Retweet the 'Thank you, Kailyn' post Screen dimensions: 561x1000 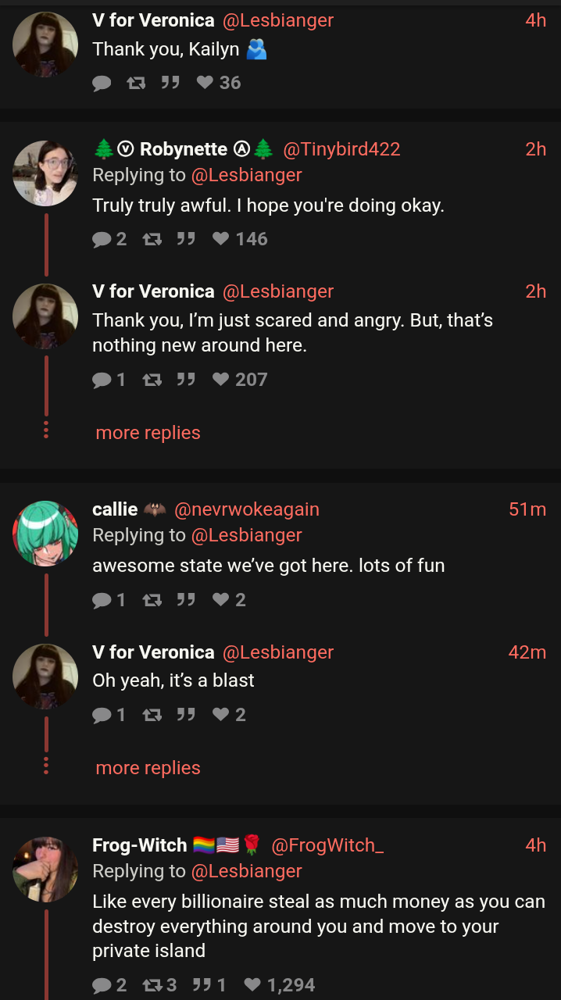[136, 83]
